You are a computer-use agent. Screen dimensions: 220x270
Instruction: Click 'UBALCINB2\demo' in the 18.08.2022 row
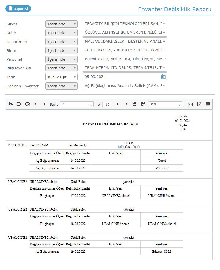tap(116, 224)
